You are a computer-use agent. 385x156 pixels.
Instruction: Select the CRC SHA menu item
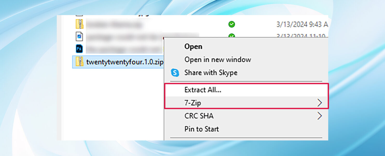(199, 116)
